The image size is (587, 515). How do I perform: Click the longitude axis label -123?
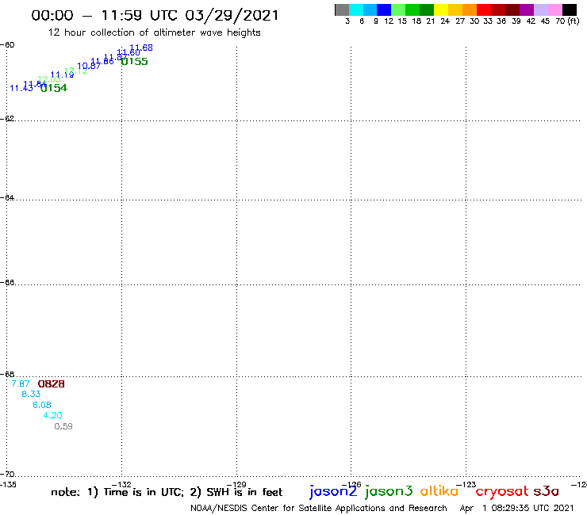[x=466, y=485]
